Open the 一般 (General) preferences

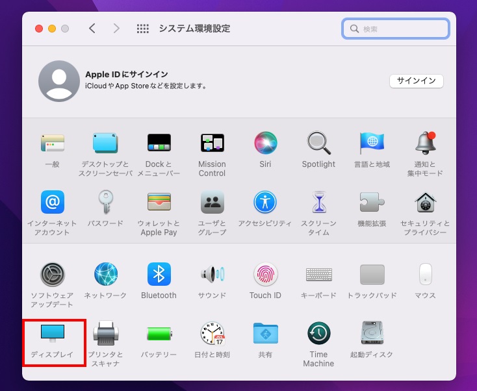[x=53, y=143]
